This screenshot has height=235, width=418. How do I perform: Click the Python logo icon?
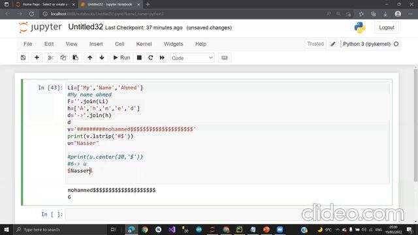click(360, 27)
